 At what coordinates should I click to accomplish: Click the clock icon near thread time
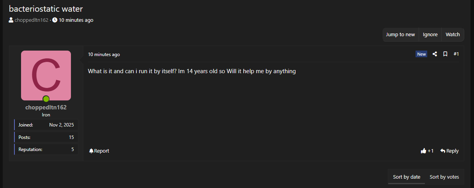point(55,20)
